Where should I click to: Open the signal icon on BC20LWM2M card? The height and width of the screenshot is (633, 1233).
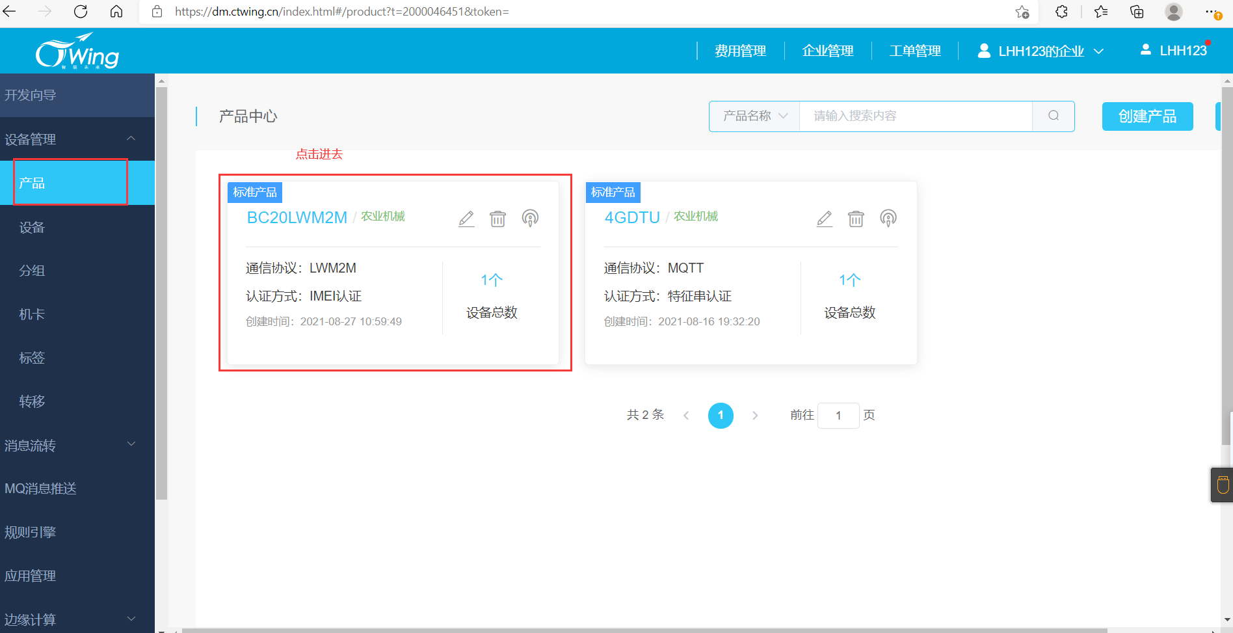(x=530, y=219)
